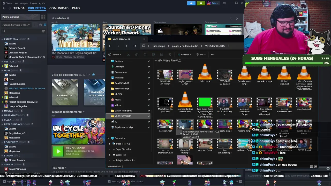Click the Copy icon in Explorer toolbar

click(137, 55)
